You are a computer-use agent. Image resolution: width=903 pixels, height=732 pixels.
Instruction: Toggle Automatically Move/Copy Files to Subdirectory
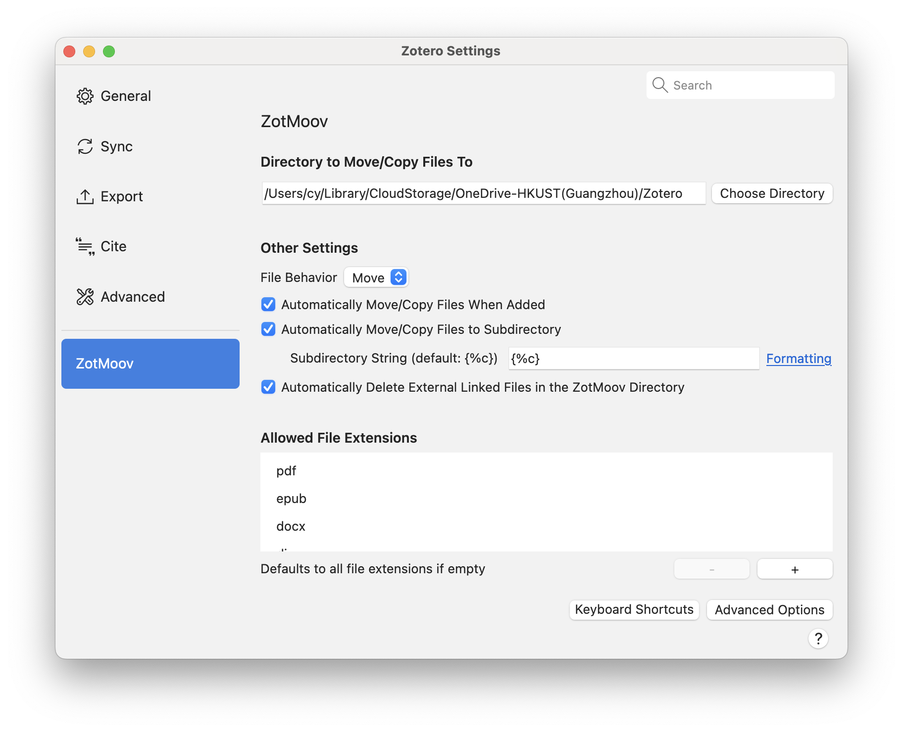pos(268,329)
